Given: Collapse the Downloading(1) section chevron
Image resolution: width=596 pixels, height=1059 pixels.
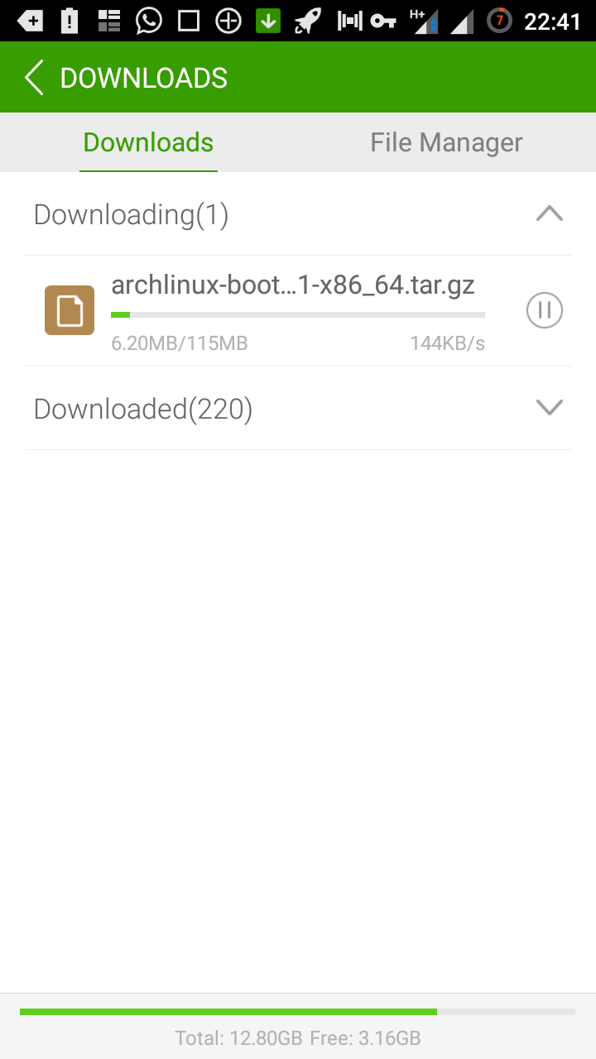Looking at the screenshot, I should 550,214.
